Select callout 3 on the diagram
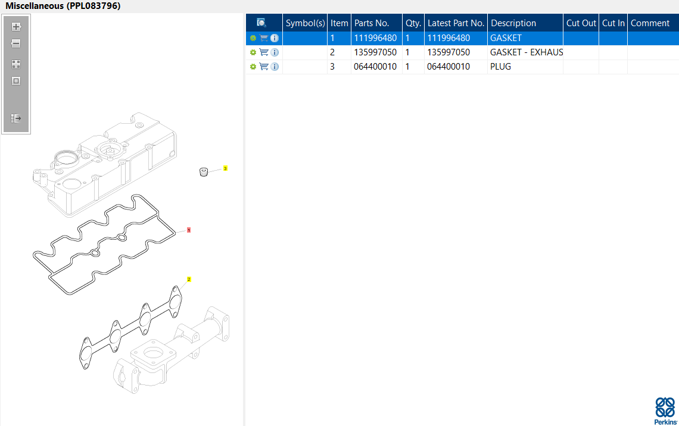This screenshot has height=426, width=679. (225, 168)
